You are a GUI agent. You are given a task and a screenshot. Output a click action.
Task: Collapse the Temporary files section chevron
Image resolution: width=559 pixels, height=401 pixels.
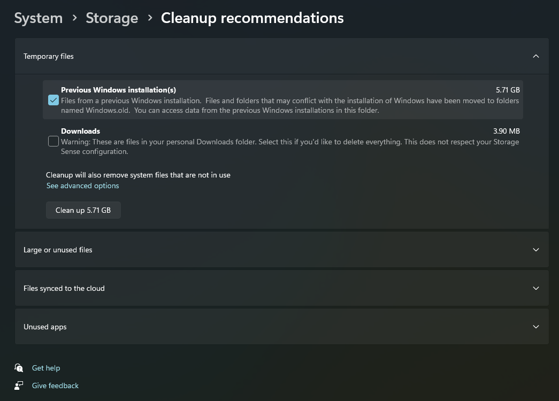(536, 56)
